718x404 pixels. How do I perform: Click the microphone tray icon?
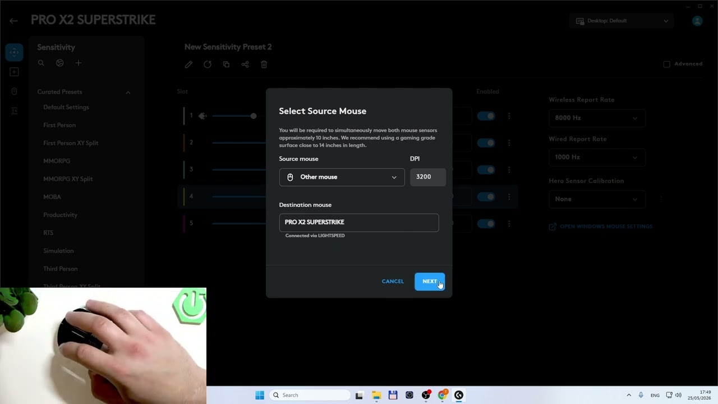pos(641,395)
